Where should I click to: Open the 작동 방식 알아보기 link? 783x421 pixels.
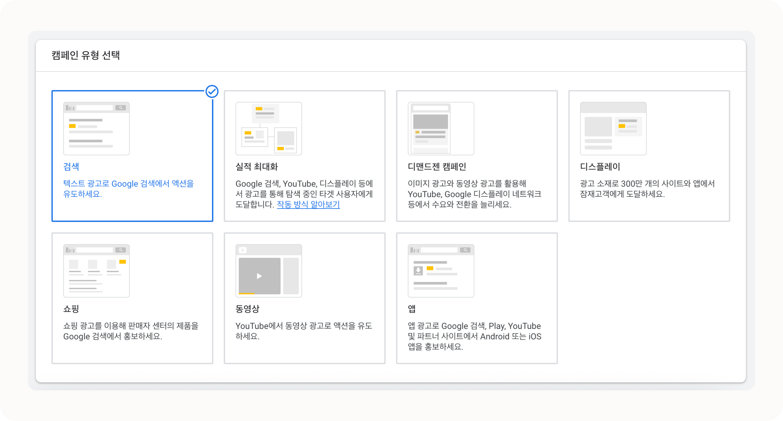coord(308,205)
